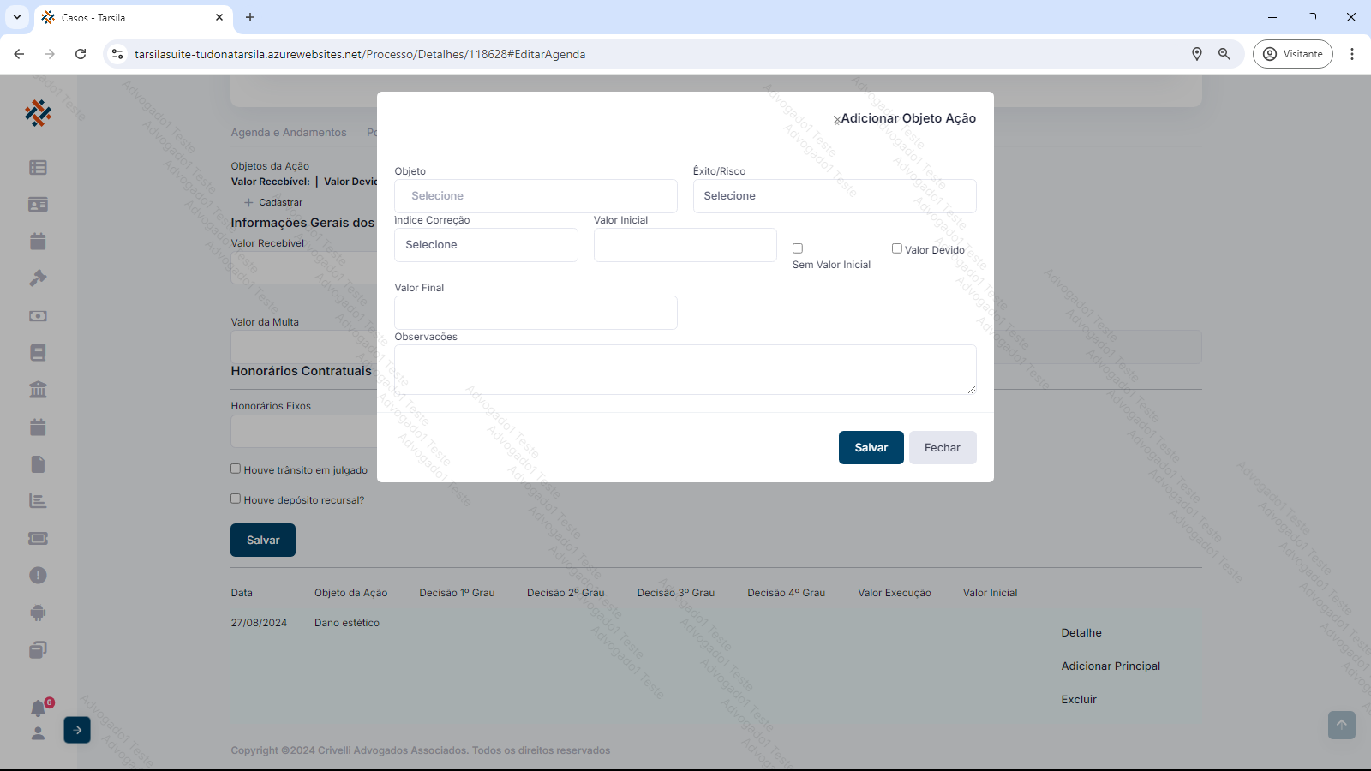The width and height of the screenshot is (1371, 771).
Task: Expand sidebar with the arrow button
Action: pyautogui.click(x=77, y=730)
